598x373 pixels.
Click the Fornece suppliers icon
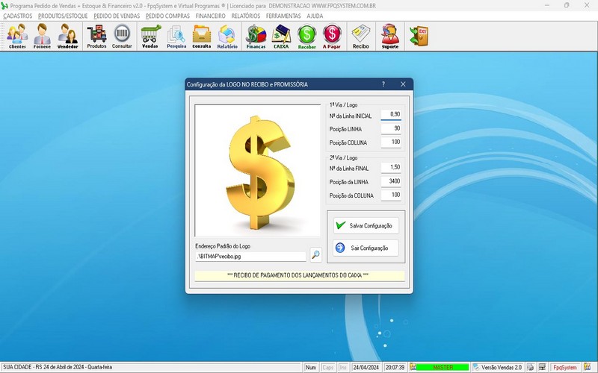coord(43,36)
